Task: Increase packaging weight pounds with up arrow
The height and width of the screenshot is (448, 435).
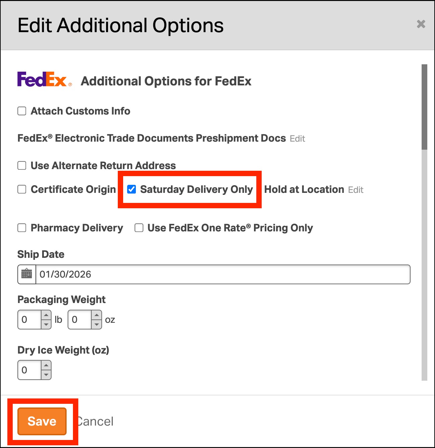Action: (x=46, y=315)
